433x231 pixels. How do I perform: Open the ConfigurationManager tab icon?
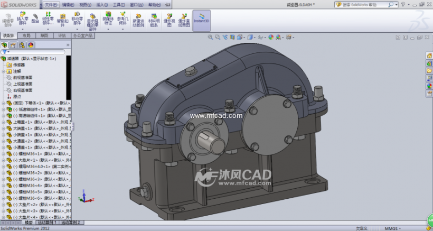[22, 45]
